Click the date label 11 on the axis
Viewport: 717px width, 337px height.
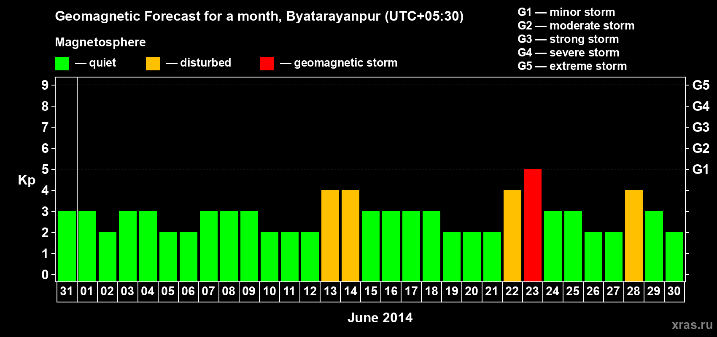pos(289,291)
